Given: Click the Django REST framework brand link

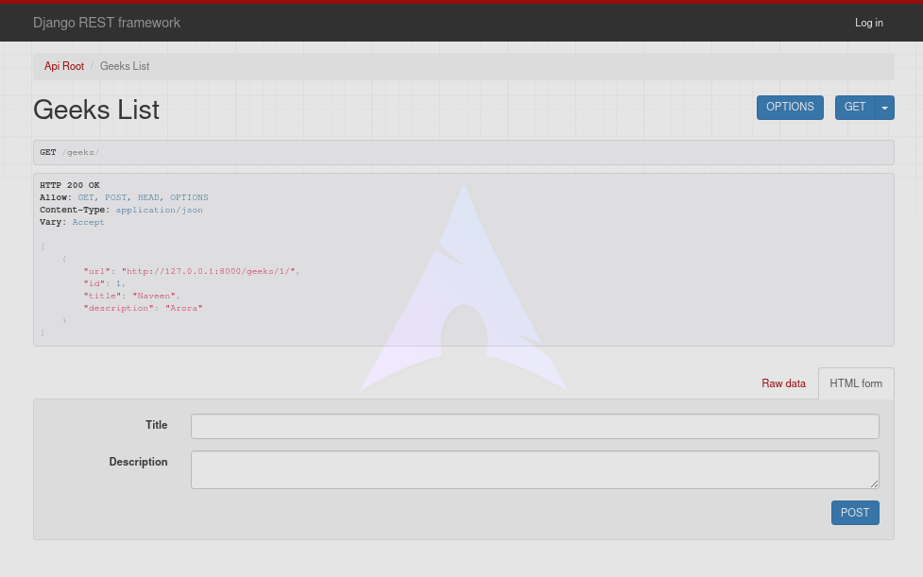Looking at the screenshot, I should tap(107, 23).
